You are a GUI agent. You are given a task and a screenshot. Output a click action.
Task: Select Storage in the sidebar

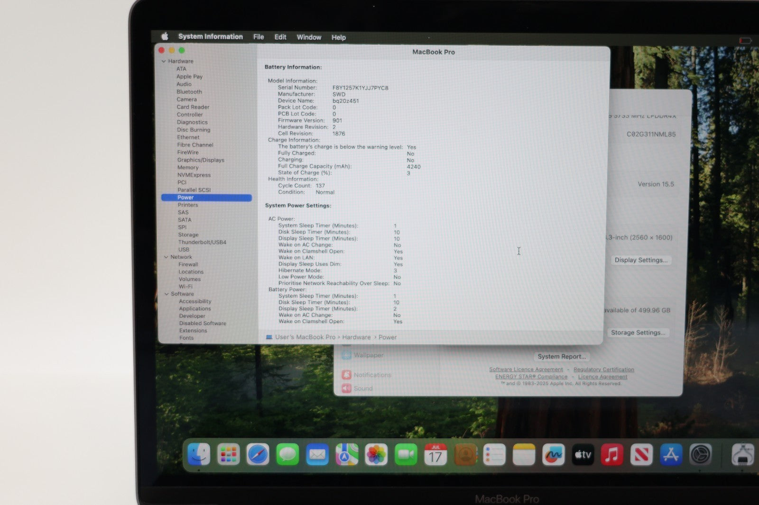(x=188, y=235)
